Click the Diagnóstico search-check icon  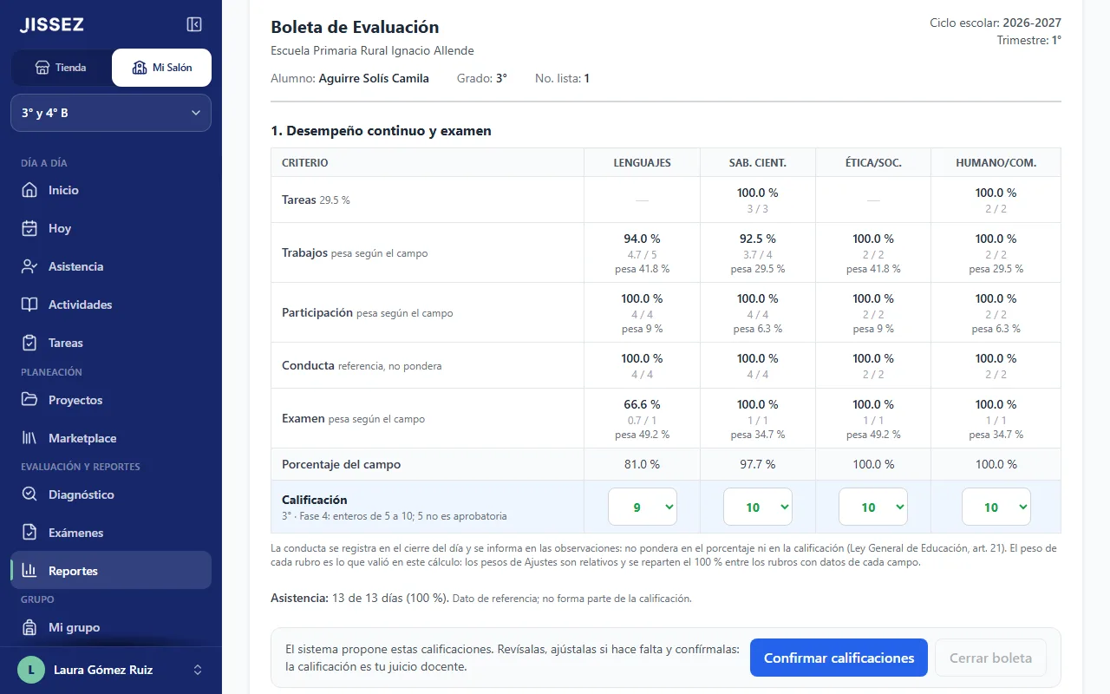coord(29,494)
